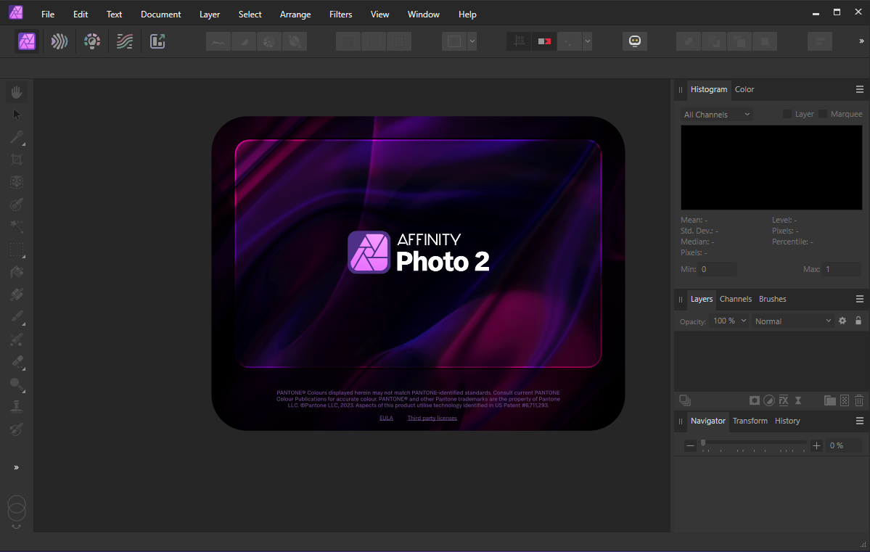Switch to the Liquify Persona
Viewport: 870px width, 552px height.
pos(59,41)
